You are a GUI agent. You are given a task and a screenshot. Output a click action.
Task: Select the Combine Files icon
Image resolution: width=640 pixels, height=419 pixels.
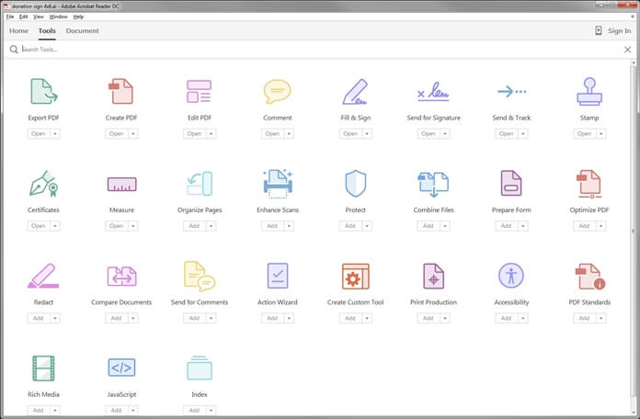coord(433,184)
